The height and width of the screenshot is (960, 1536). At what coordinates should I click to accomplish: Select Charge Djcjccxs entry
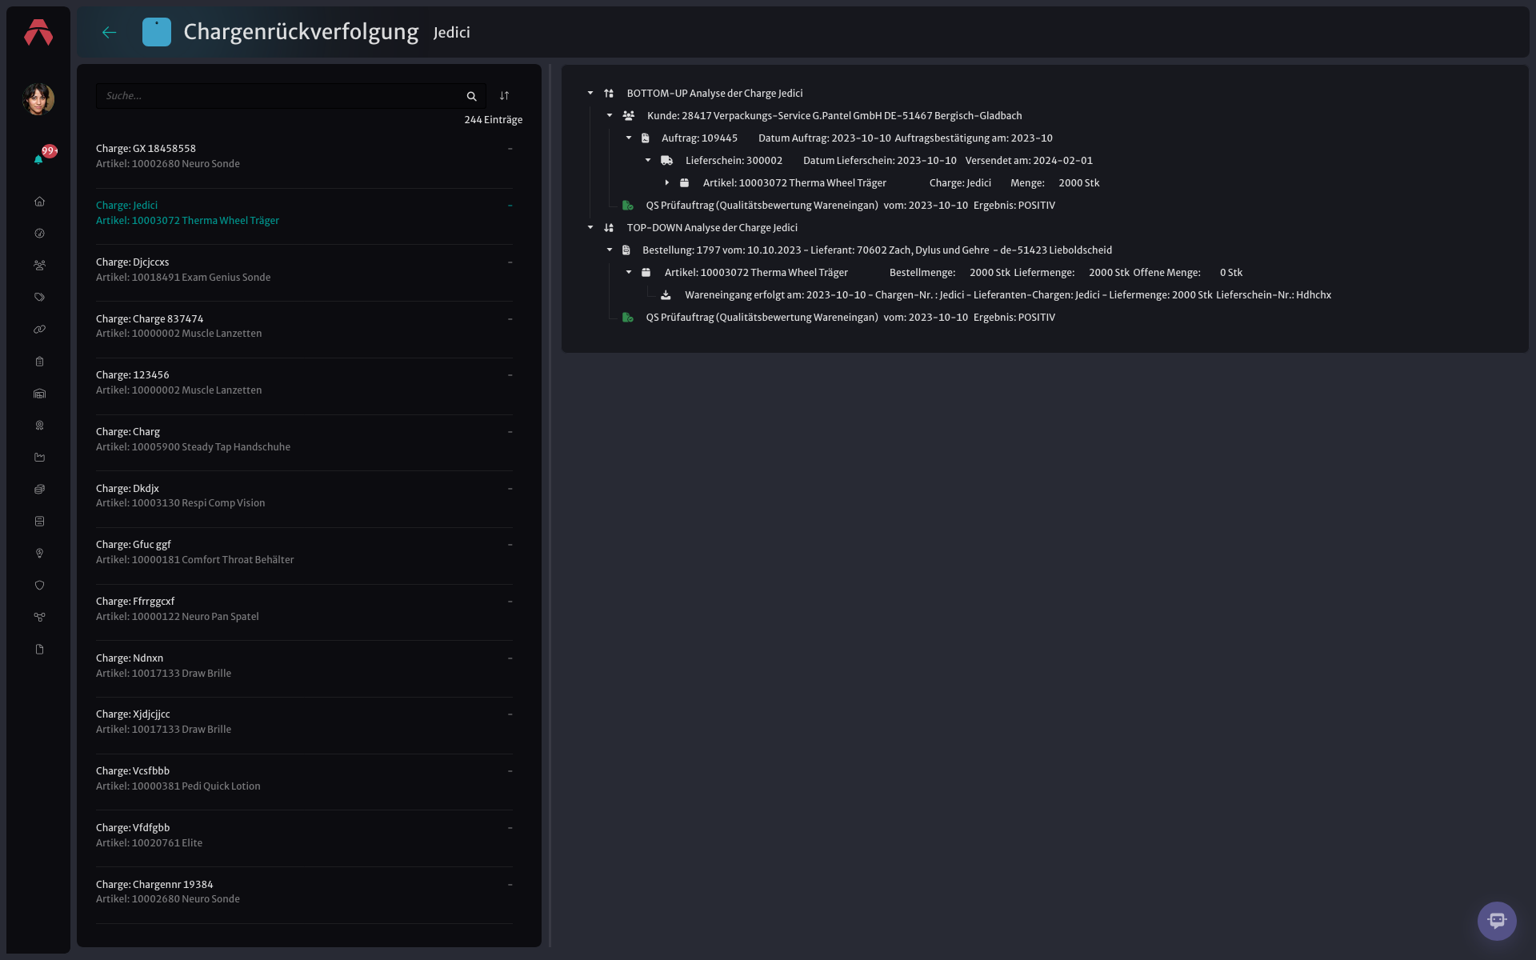click(304, 270)
